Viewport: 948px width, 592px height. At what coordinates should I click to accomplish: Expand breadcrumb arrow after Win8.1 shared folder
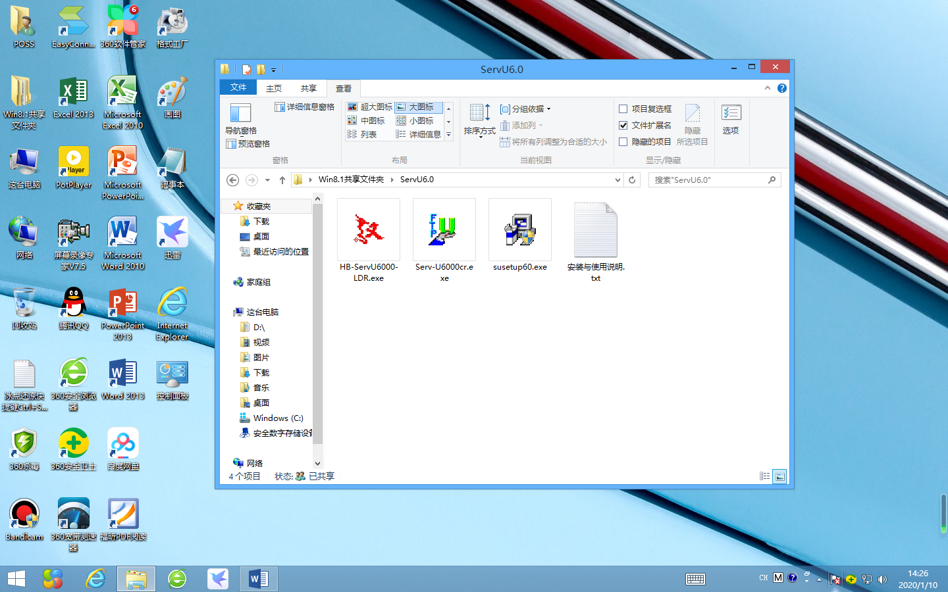coord(392,180)
